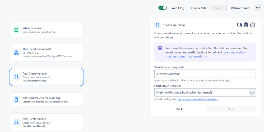Click the Variable name input field
The image size is (264, 132).
tap(205, 74)
